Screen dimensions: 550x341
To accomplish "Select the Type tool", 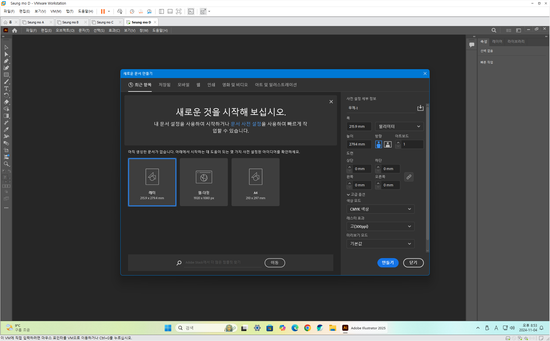I will [x=6, y=88].
